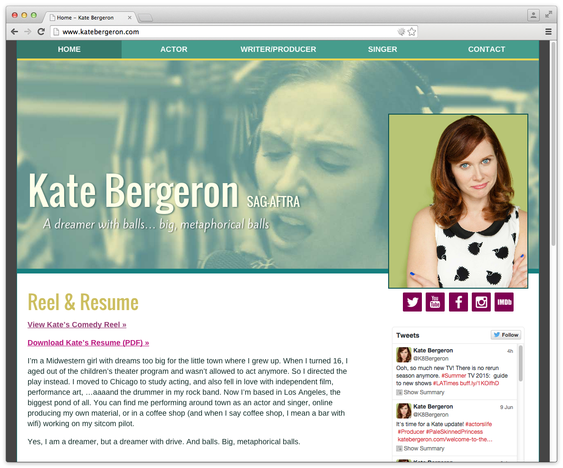Viewport: 563px width, 468px height.
Task: Click the 9 Jun tweet timestamp
Action: pyautogui.click(x=506, y=407)
